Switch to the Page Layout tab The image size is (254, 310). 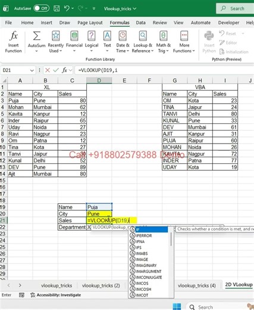pyautogui.click(x=90, y=23)
